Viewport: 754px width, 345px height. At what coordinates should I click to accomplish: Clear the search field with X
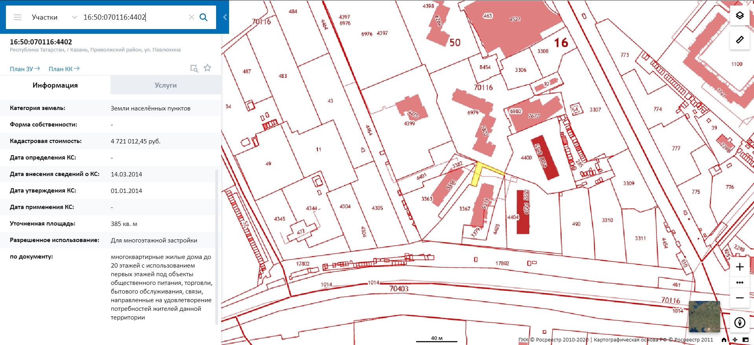pos(191,17)
